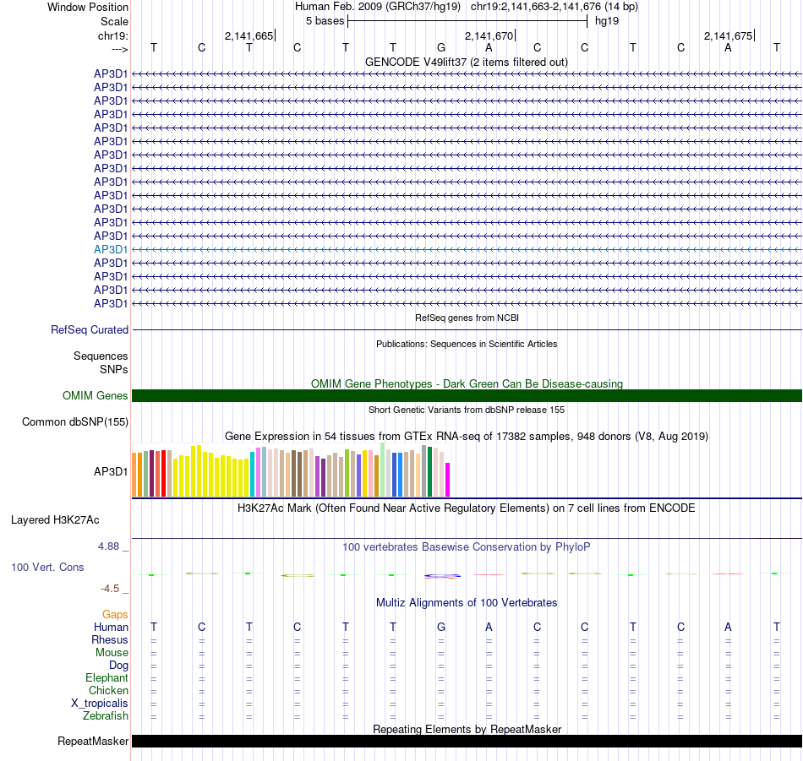
Task: Click the magenta bar in the GTEx chart
Action: pos(448,480)
